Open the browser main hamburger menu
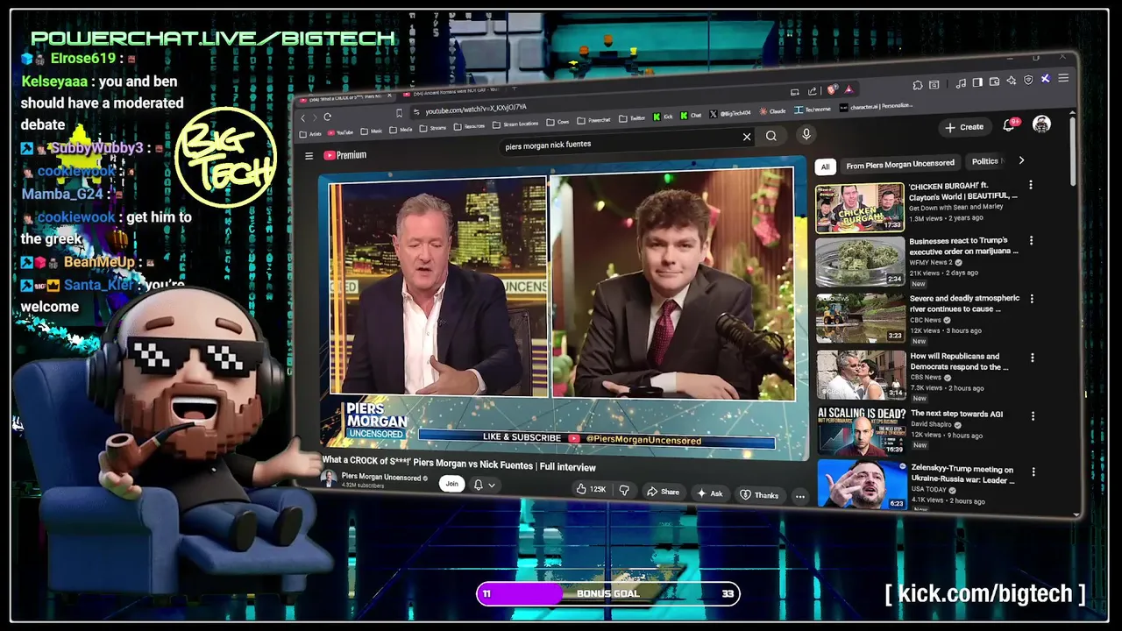 [x=1063, y=78]
